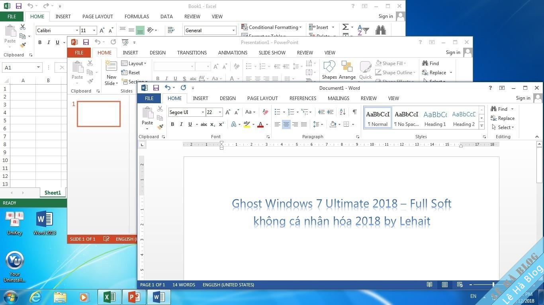Click the 14 WORDS count in Word status bar
The image size is (544, 305).
pyautogui.click(x=184, y=285)
